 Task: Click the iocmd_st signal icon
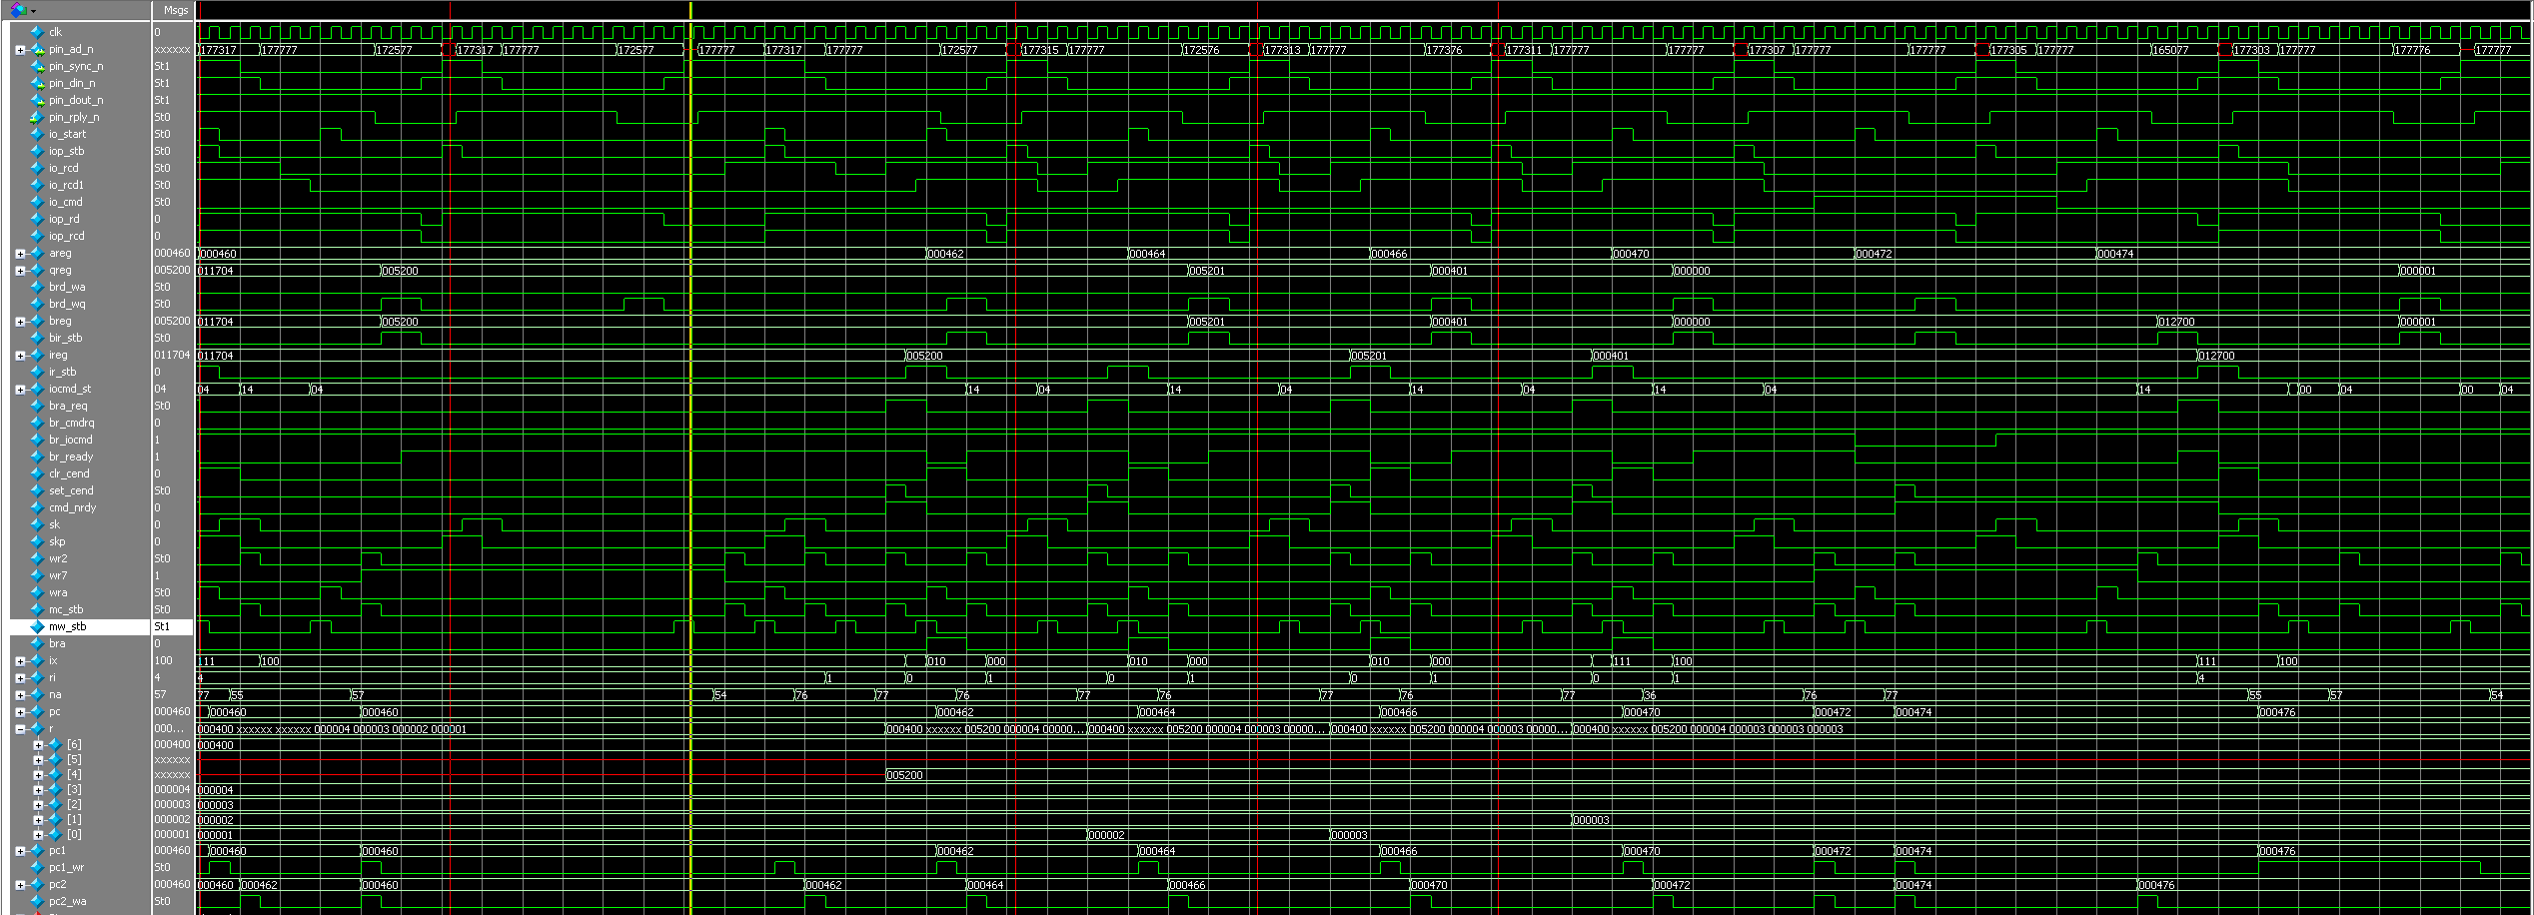(x=37, y=389)
